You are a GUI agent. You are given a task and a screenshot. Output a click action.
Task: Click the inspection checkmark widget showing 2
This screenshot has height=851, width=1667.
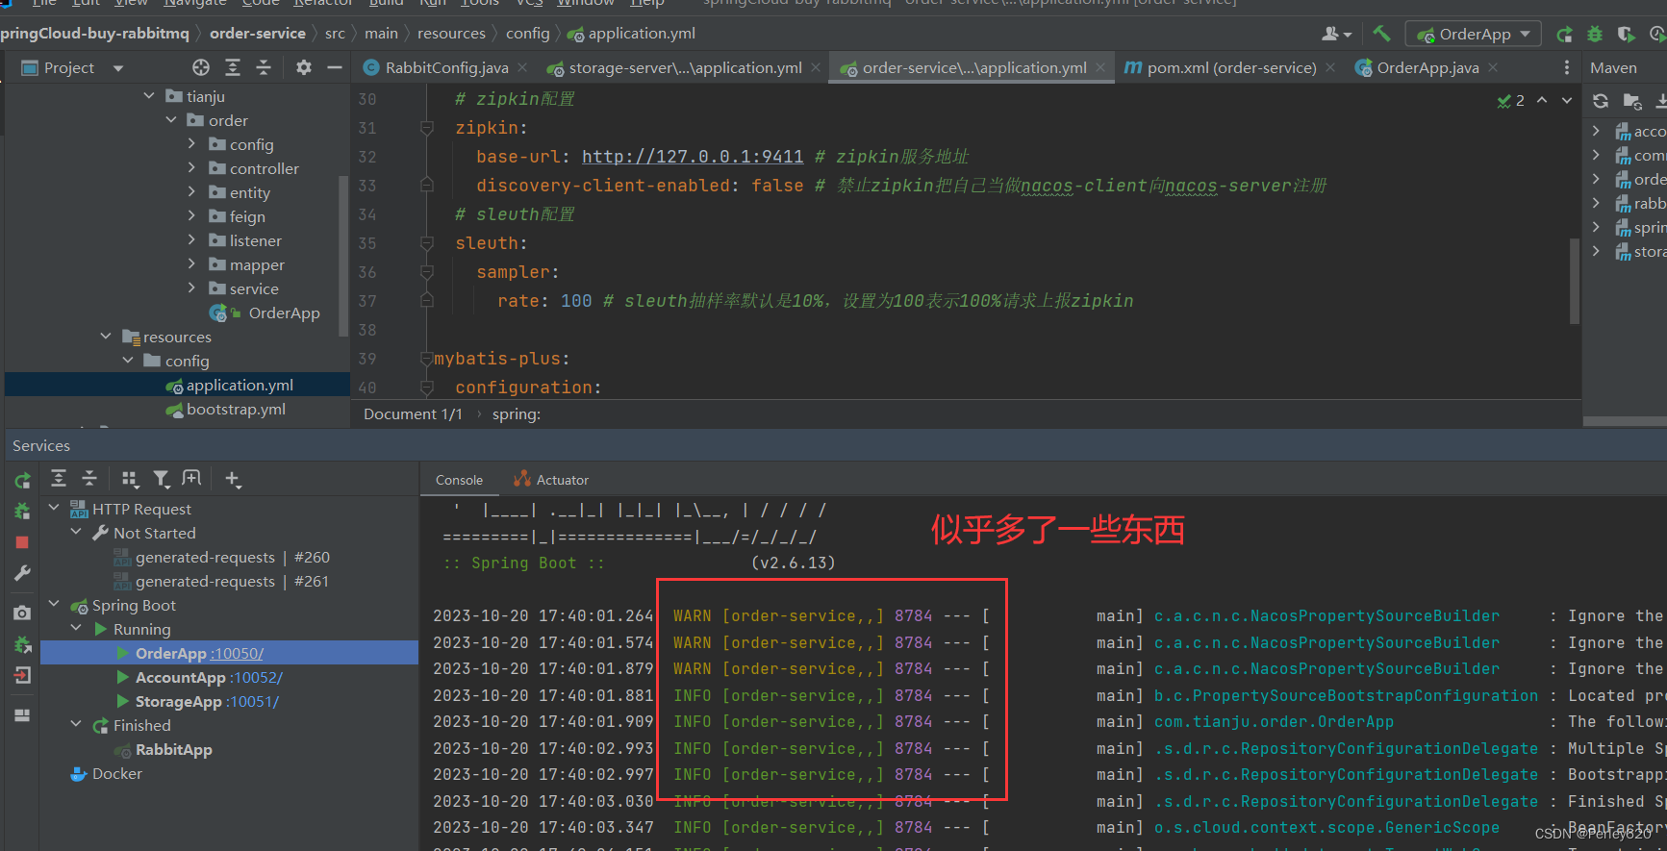click(x=1510, y=100)
